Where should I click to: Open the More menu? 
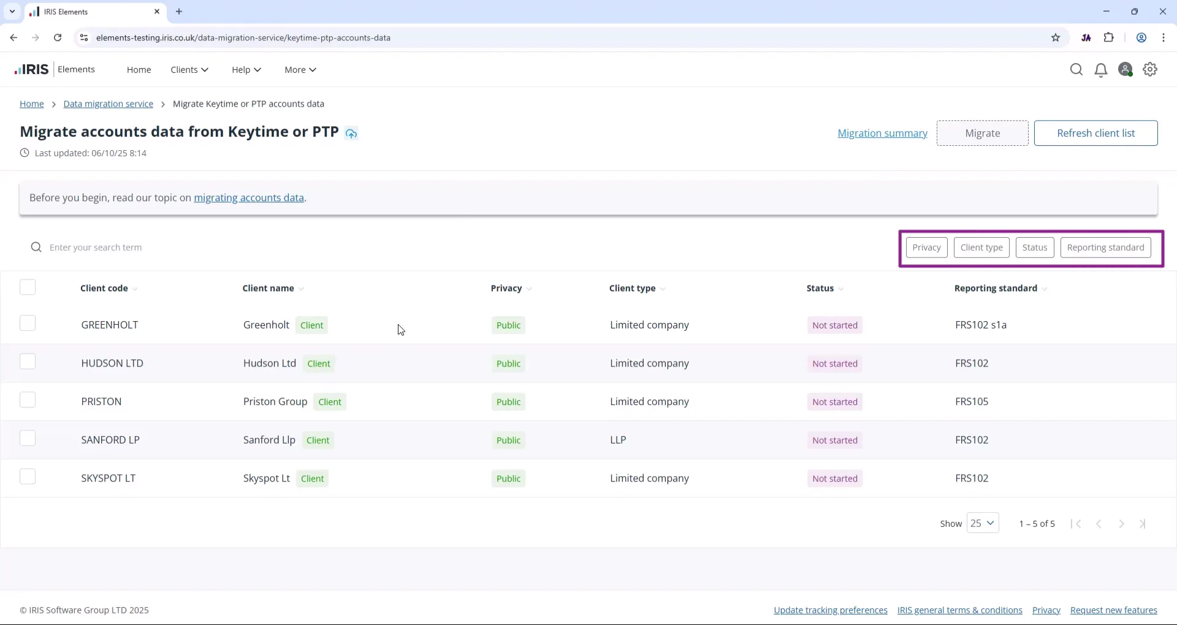[300, 70]
